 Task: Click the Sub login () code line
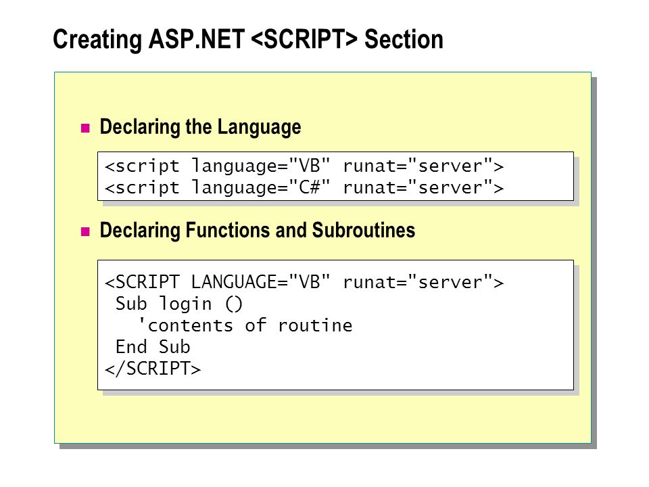click(178, 304)
